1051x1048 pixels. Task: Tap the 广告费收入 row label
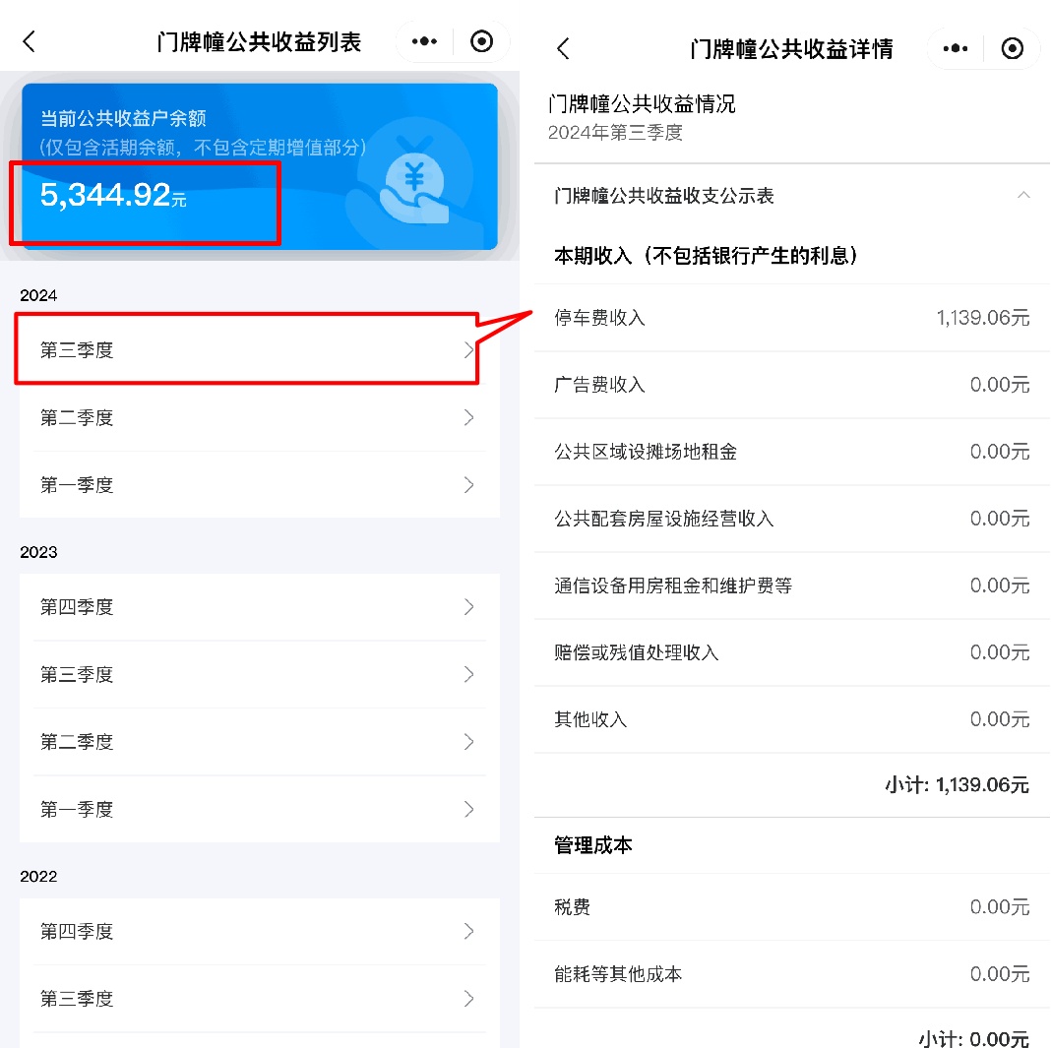599,385
